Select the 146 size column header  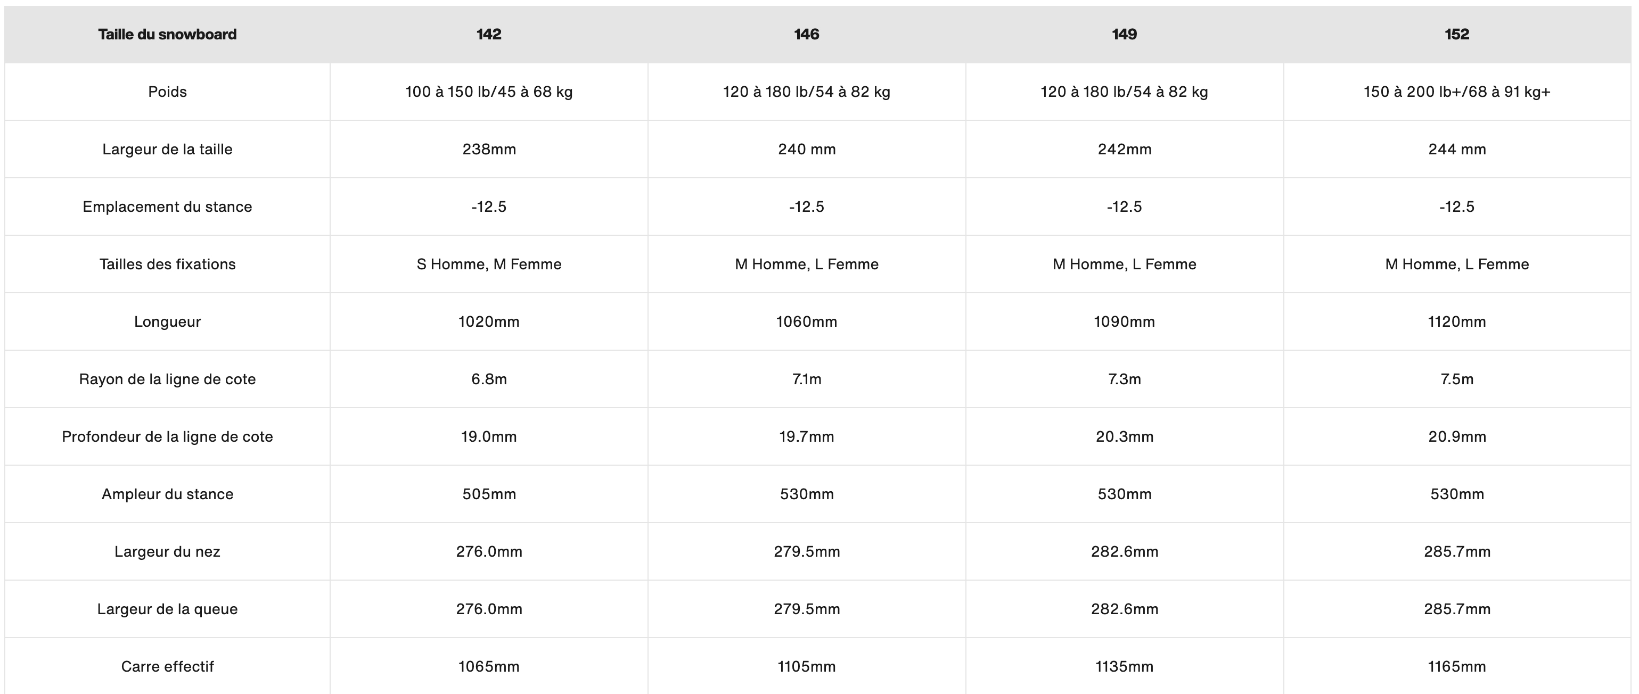click(x=806, y=35)
